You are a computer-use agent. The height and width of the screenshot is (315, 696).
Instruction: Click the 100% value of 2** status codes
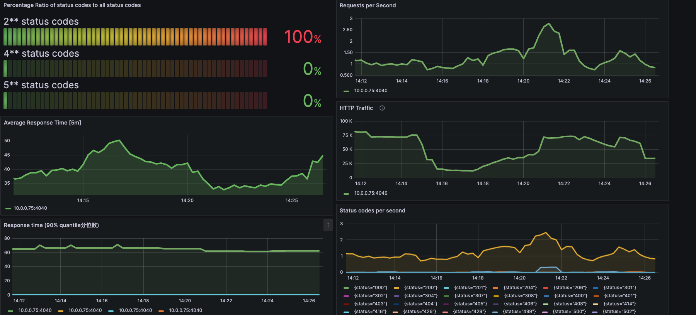303,37
